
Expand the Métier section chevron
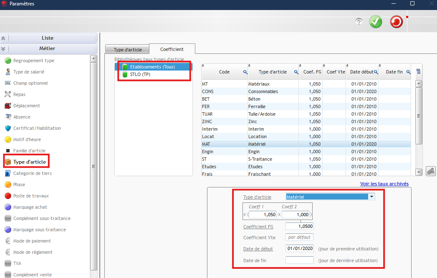coord(3,48)
